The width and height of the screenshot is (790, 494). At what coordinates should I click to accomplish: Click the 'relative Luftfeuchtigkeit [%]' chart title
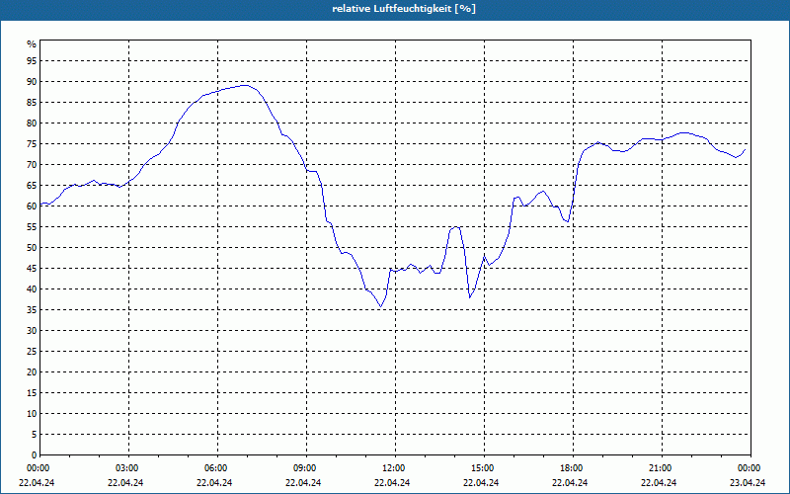click(404, 9)
